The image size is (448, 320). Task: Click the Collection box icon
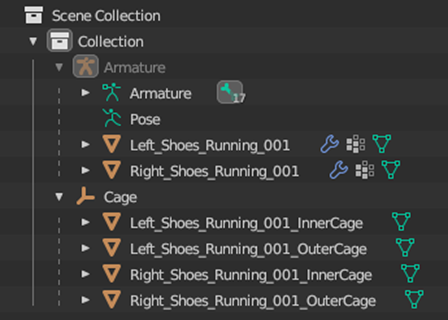click(x=60, y=40)
